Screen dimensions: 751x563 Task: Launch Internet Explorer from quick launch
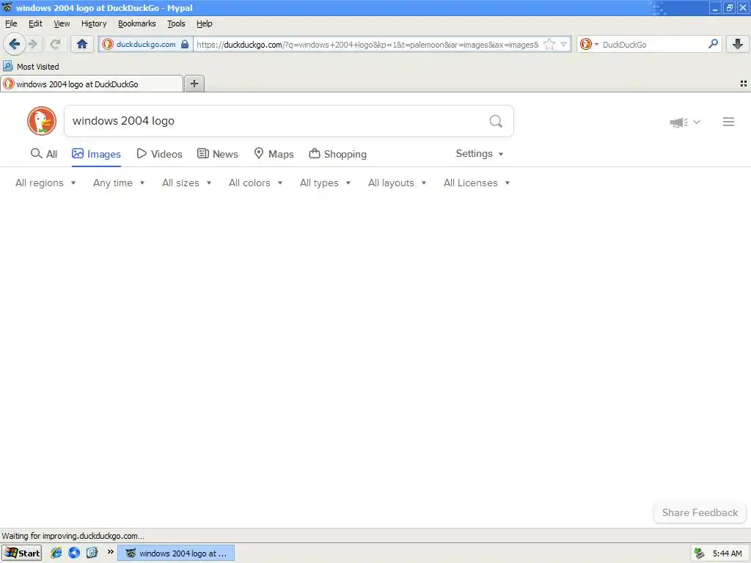pyautogui.click(x=56, y=553)
